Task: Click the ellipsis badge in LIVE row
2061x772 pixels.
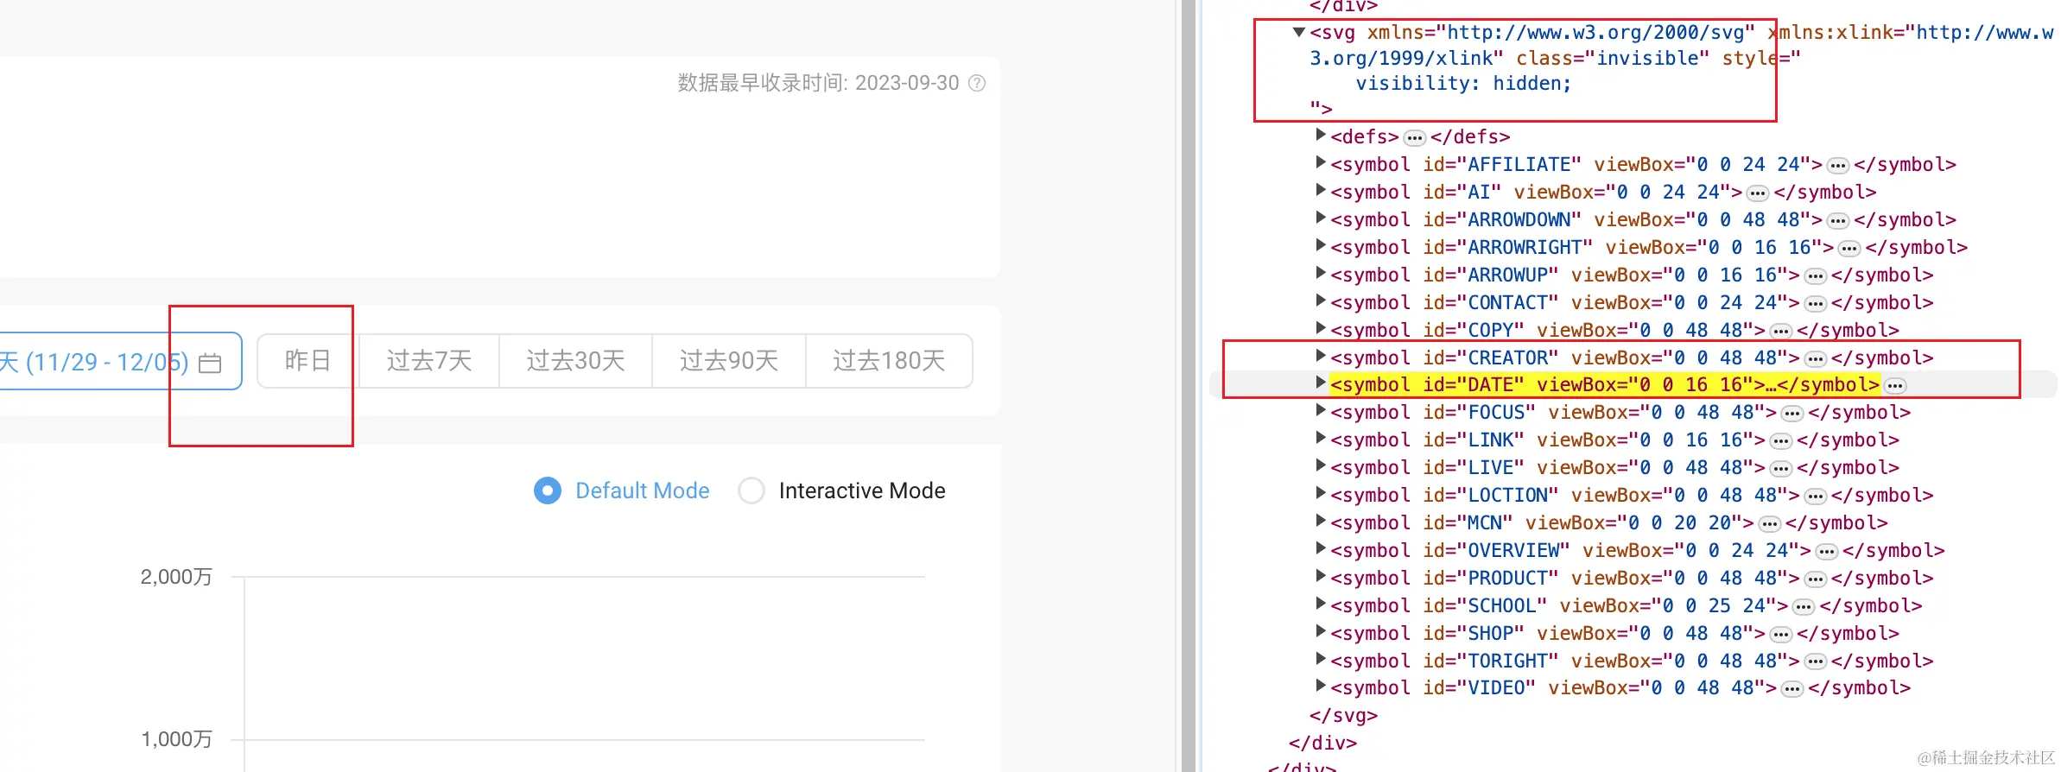Action: [x=1781, y=469]
